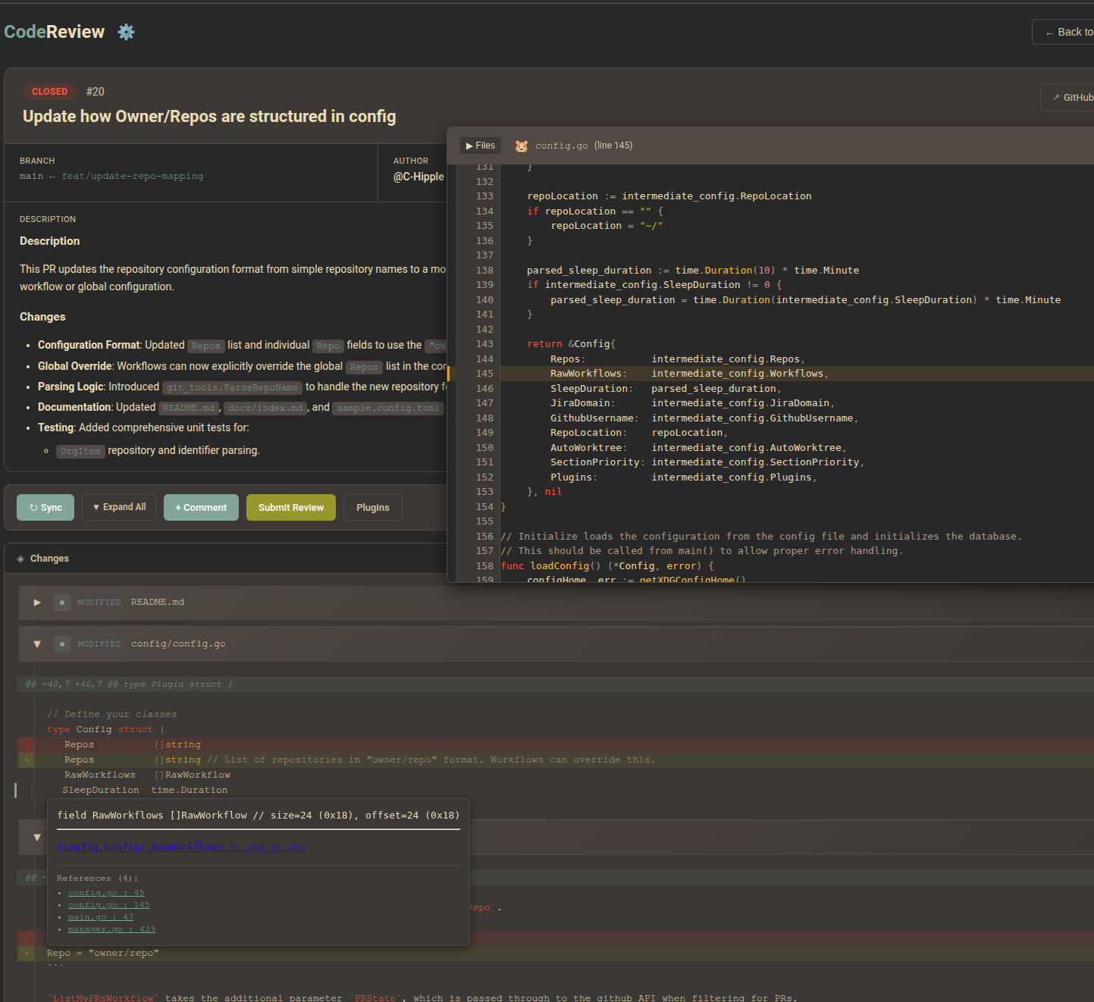Click the branch name feat/update-repo-mapping

133,176
